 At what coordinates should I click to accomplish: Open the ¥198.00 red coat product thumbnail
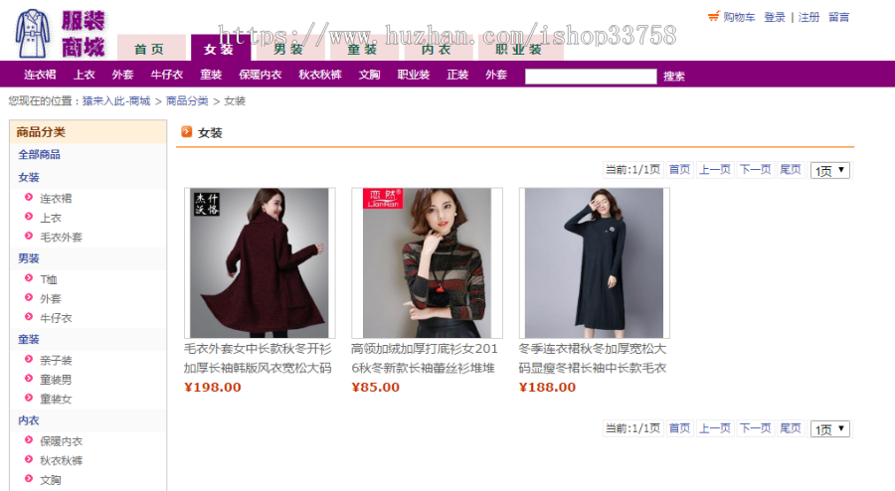point(260,262)
